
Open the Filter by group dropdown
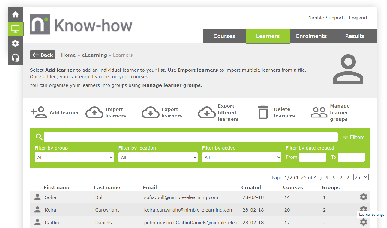(74, 157)
